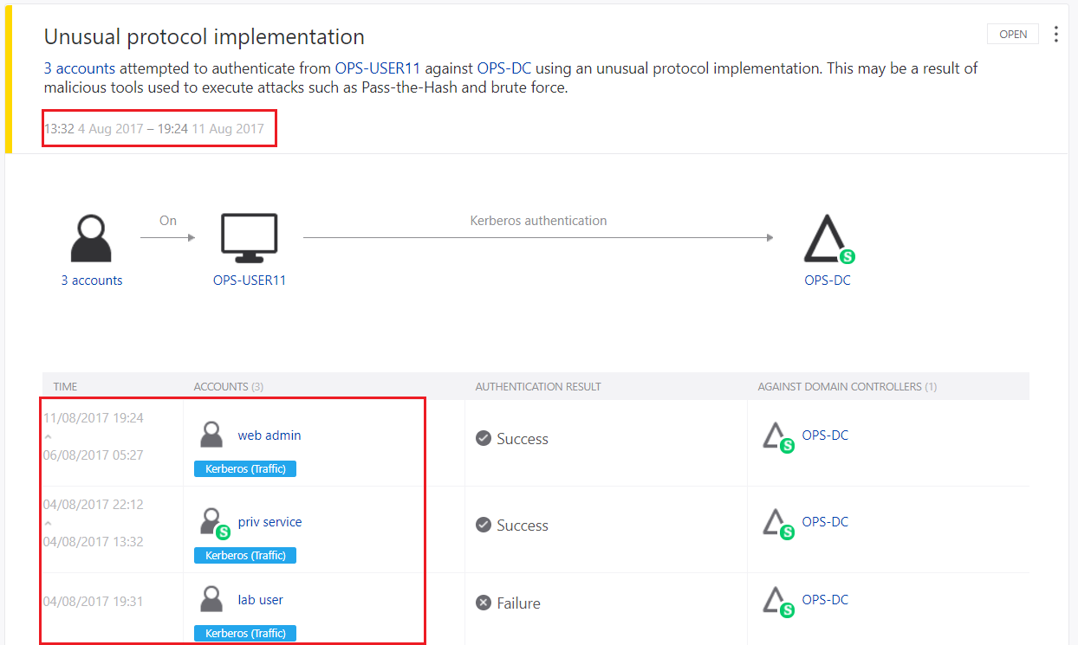This screenshot has width=1078, height=645.
Task: Click Kerberos (Traffic) tag under lab user
Action: click(245, 633)
